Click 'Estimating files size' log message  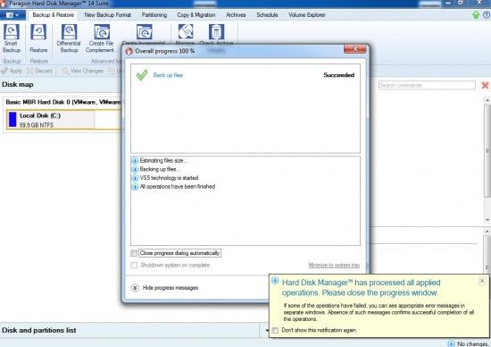163,160
